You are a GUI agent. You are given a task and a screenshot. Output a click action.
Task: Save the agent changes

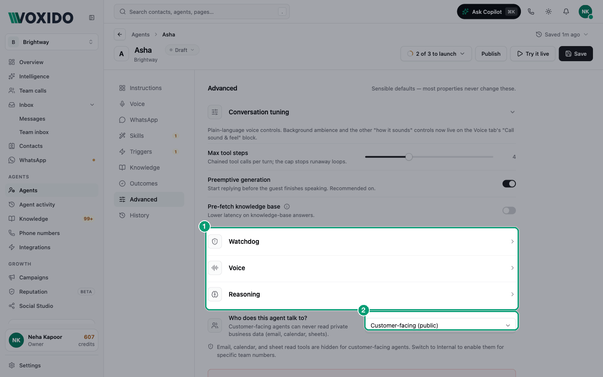point(576,54)
